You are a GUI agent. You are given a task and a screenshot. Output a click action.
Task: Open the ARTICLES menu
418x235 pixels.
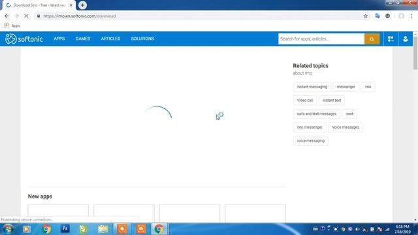point(110,39)
